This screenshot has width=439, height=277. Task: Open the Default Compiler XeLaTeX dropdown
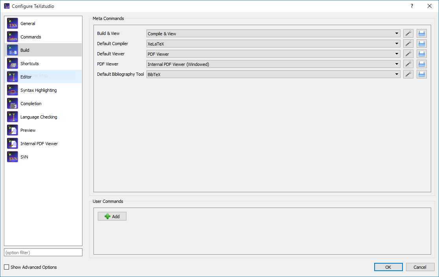tap(273, 44)
